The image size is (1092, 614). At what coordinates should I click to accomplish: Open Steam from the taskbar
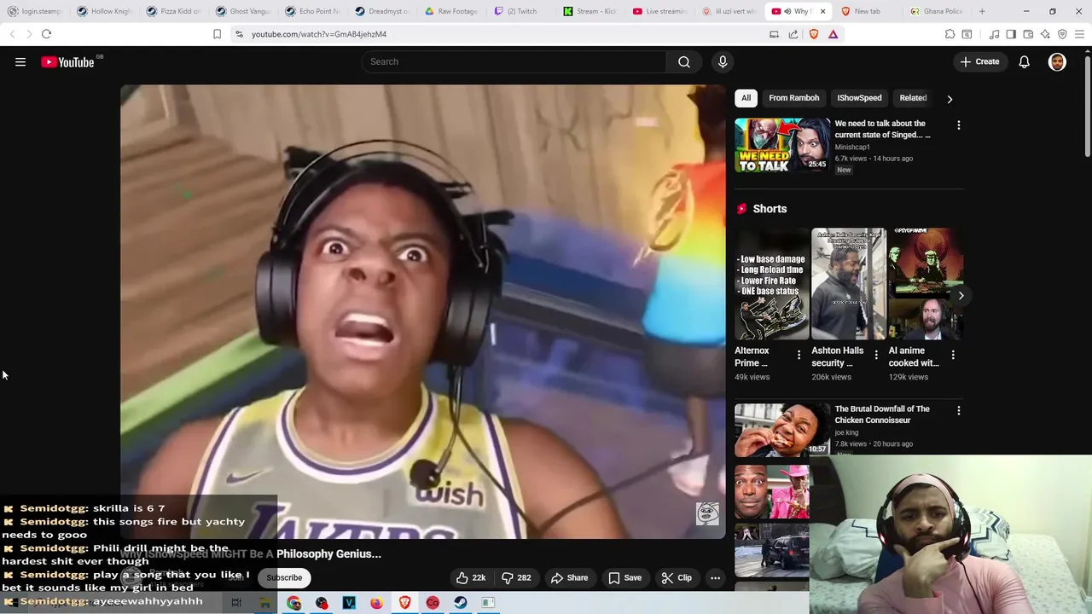pos(460,603)
